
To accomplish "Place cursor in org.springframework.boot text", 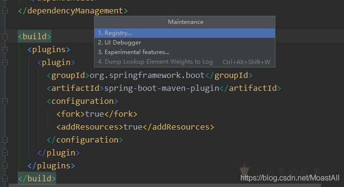I will (147, 76).
